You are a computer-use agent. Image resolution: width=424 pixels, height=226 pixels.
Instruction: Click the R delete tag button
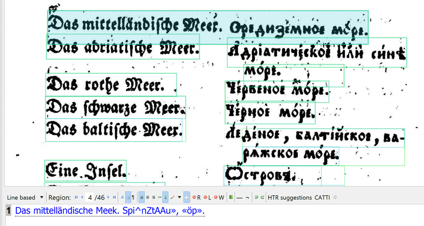tap(197, 197)
